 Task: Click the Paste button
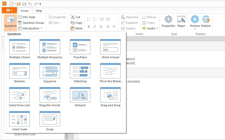77,28
